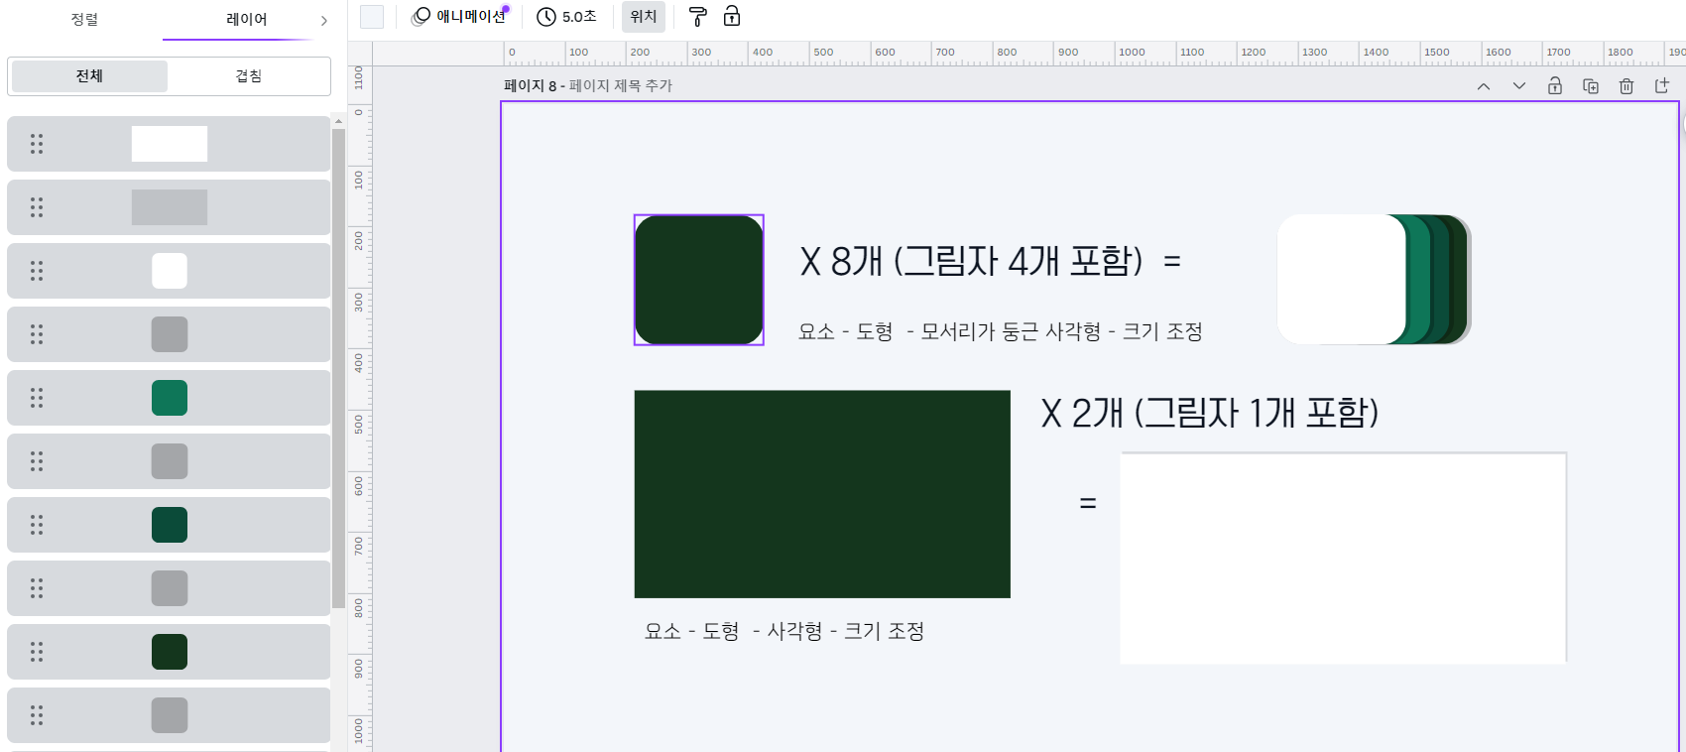Select the large white rectangle on canvas
Image resolution: width=1686 pixels, height=752 pixels.
click(1343, 558)
